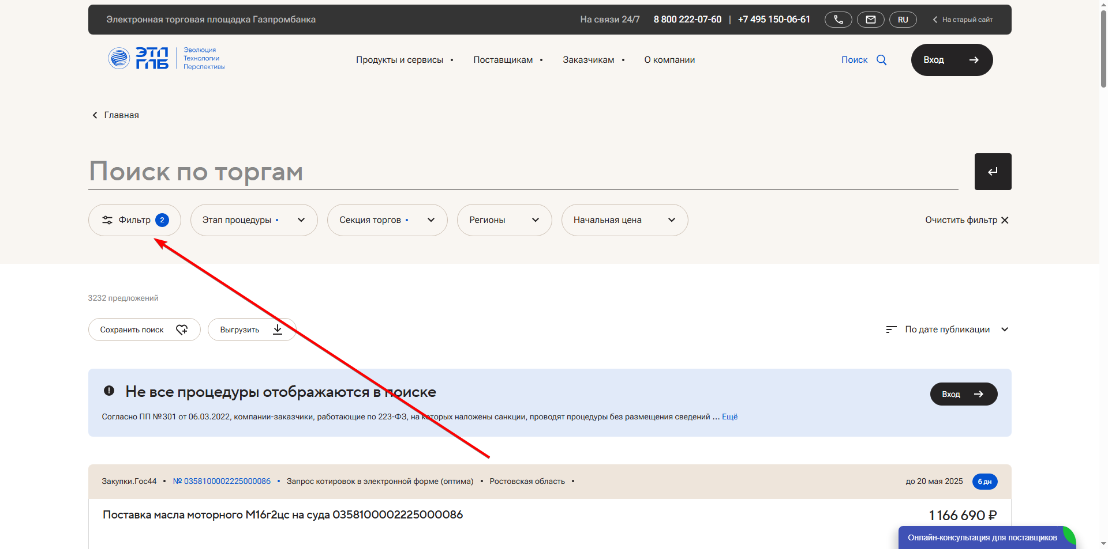Click the phone call icon in top bar
This screenshot has width=1108, height=549.
pos(838,20)
